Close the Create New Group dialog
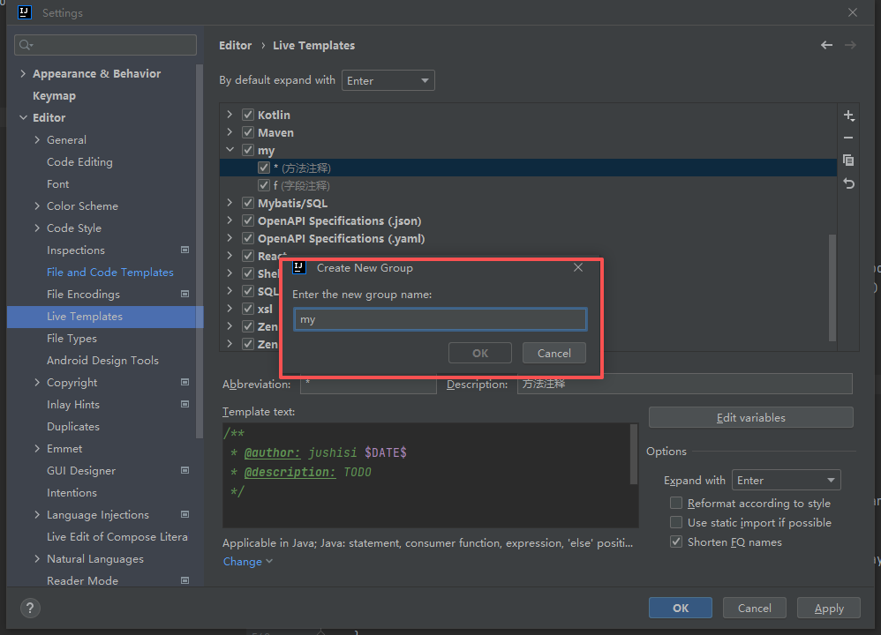 [578, 268]
